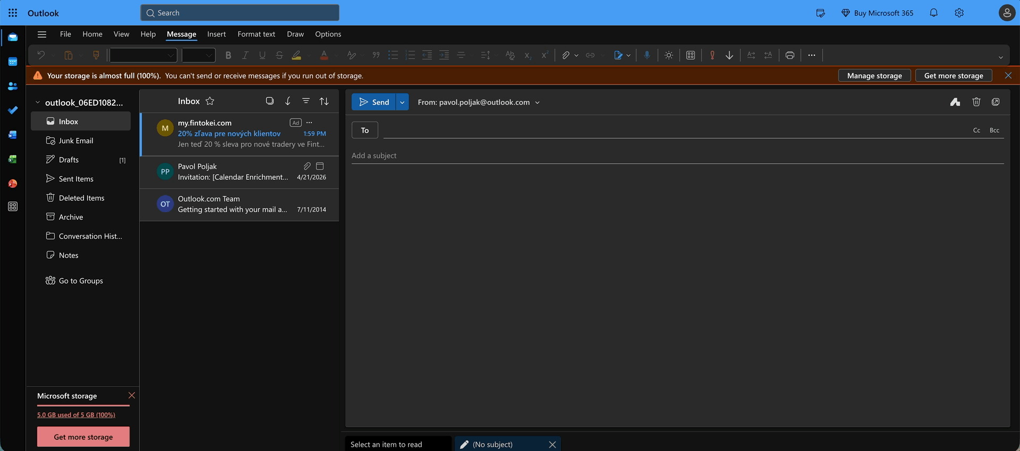Viewport: 1020px width, 451px height.
Task: Switch to the View tab
Action: tap(121, 34)
